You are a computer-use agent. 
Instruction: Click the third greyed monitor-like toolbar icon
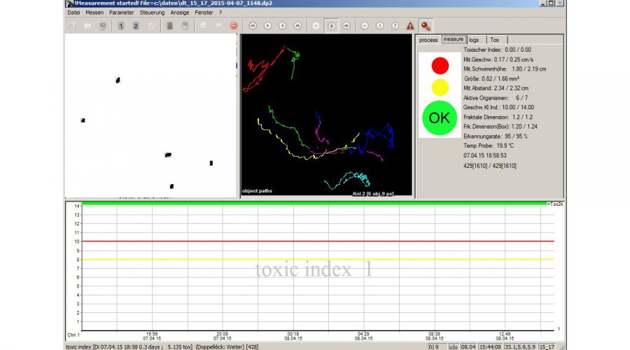[x=103, y=26]
